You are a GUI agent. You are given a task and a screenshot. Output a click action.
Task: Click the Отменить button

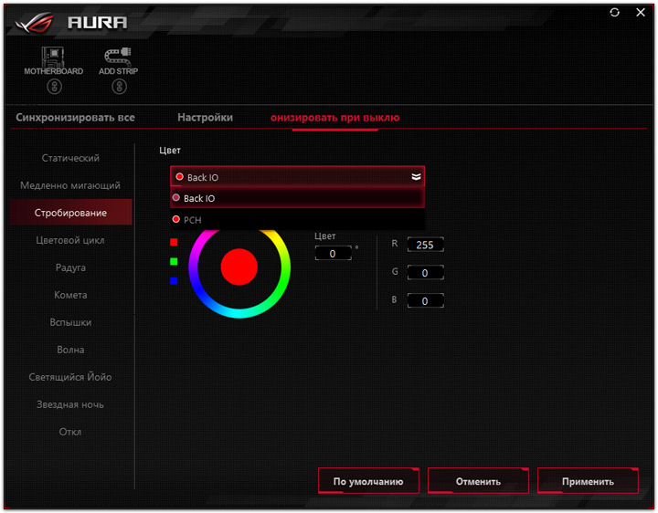(478, 481)
